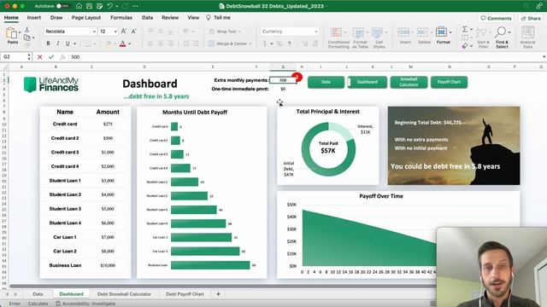Click the Tell me search box
Viewport: 547px width, 307px height.
[x=219, y=17]
